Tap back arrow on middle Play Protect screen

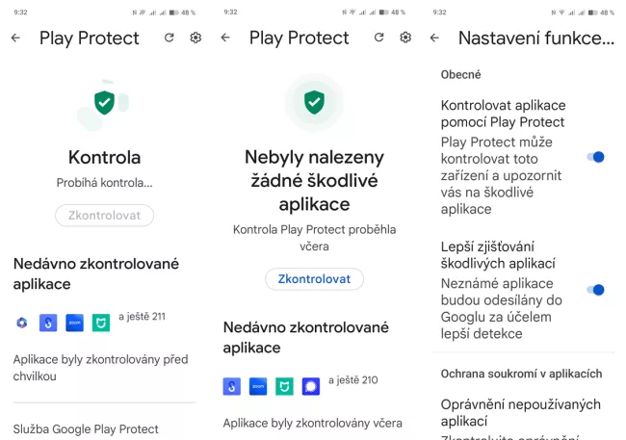click(x=225, y=38)
